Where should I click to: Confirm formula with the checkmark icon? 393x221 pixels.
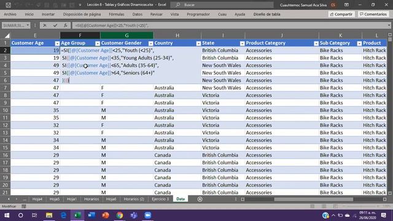click(55, 25)
